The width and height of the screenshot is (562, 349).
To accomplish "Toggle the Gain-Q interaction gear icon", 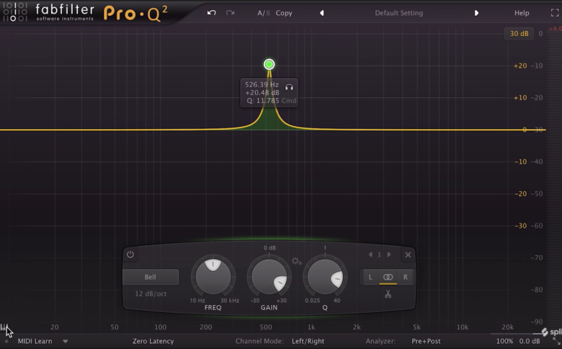I will (296, 261).
